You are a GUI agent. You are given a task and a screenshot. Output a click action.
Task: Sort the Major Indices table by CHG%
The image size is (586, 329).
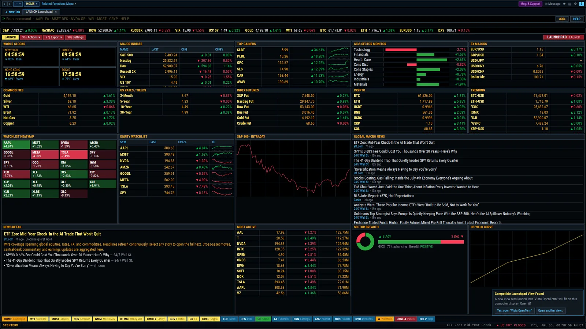[219, 49]
